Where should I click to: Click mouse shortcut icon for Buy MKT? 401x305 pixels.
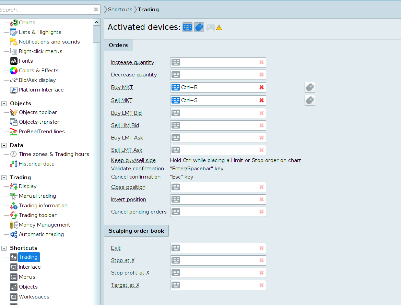pyautogui.click(x=310, y=87)
